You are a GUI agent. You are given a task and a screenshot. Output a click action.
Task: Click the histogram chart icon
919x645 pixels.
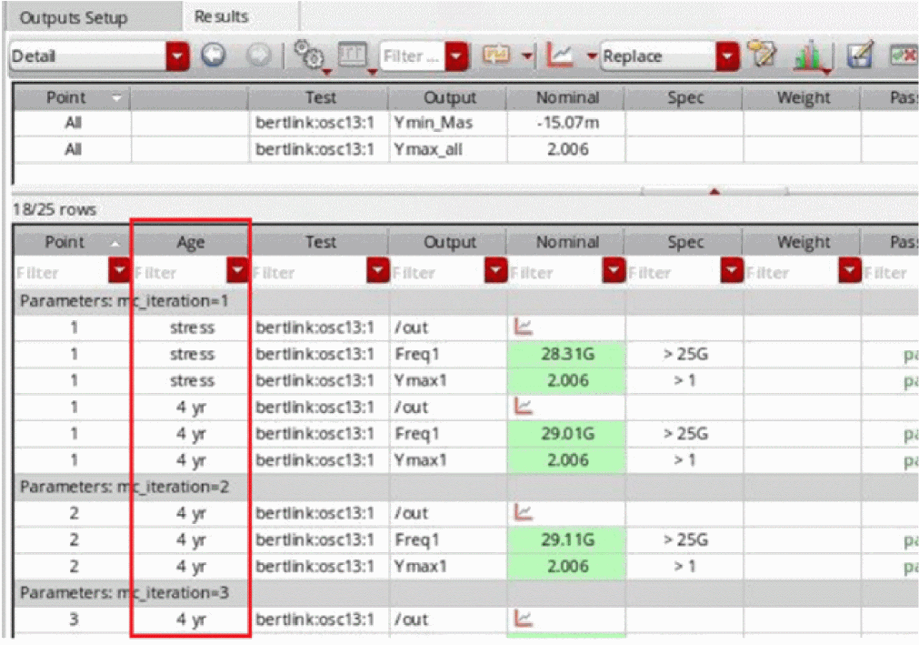tap(806, 57)
